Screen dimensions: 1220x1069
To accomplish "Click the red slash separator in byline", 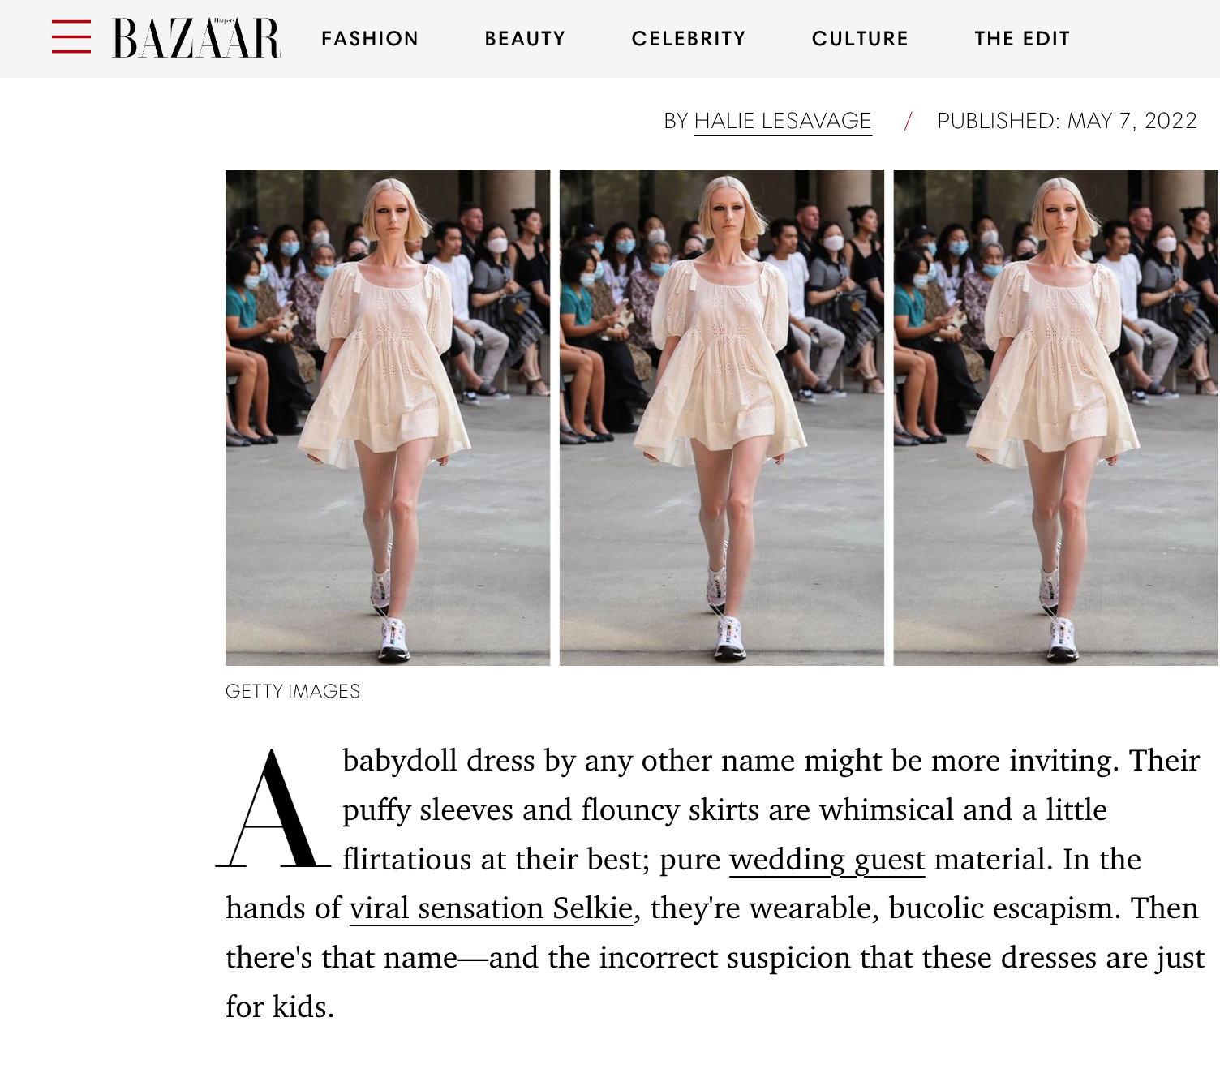I will point(908,121).
